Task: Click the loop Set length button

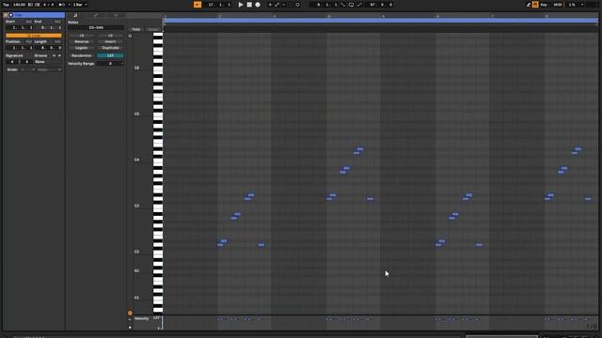Action: point(57,41)
